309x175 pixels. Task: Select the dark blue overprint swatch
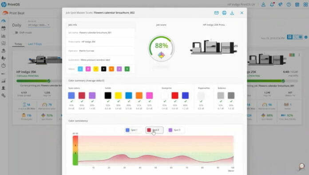pos(185,95)
